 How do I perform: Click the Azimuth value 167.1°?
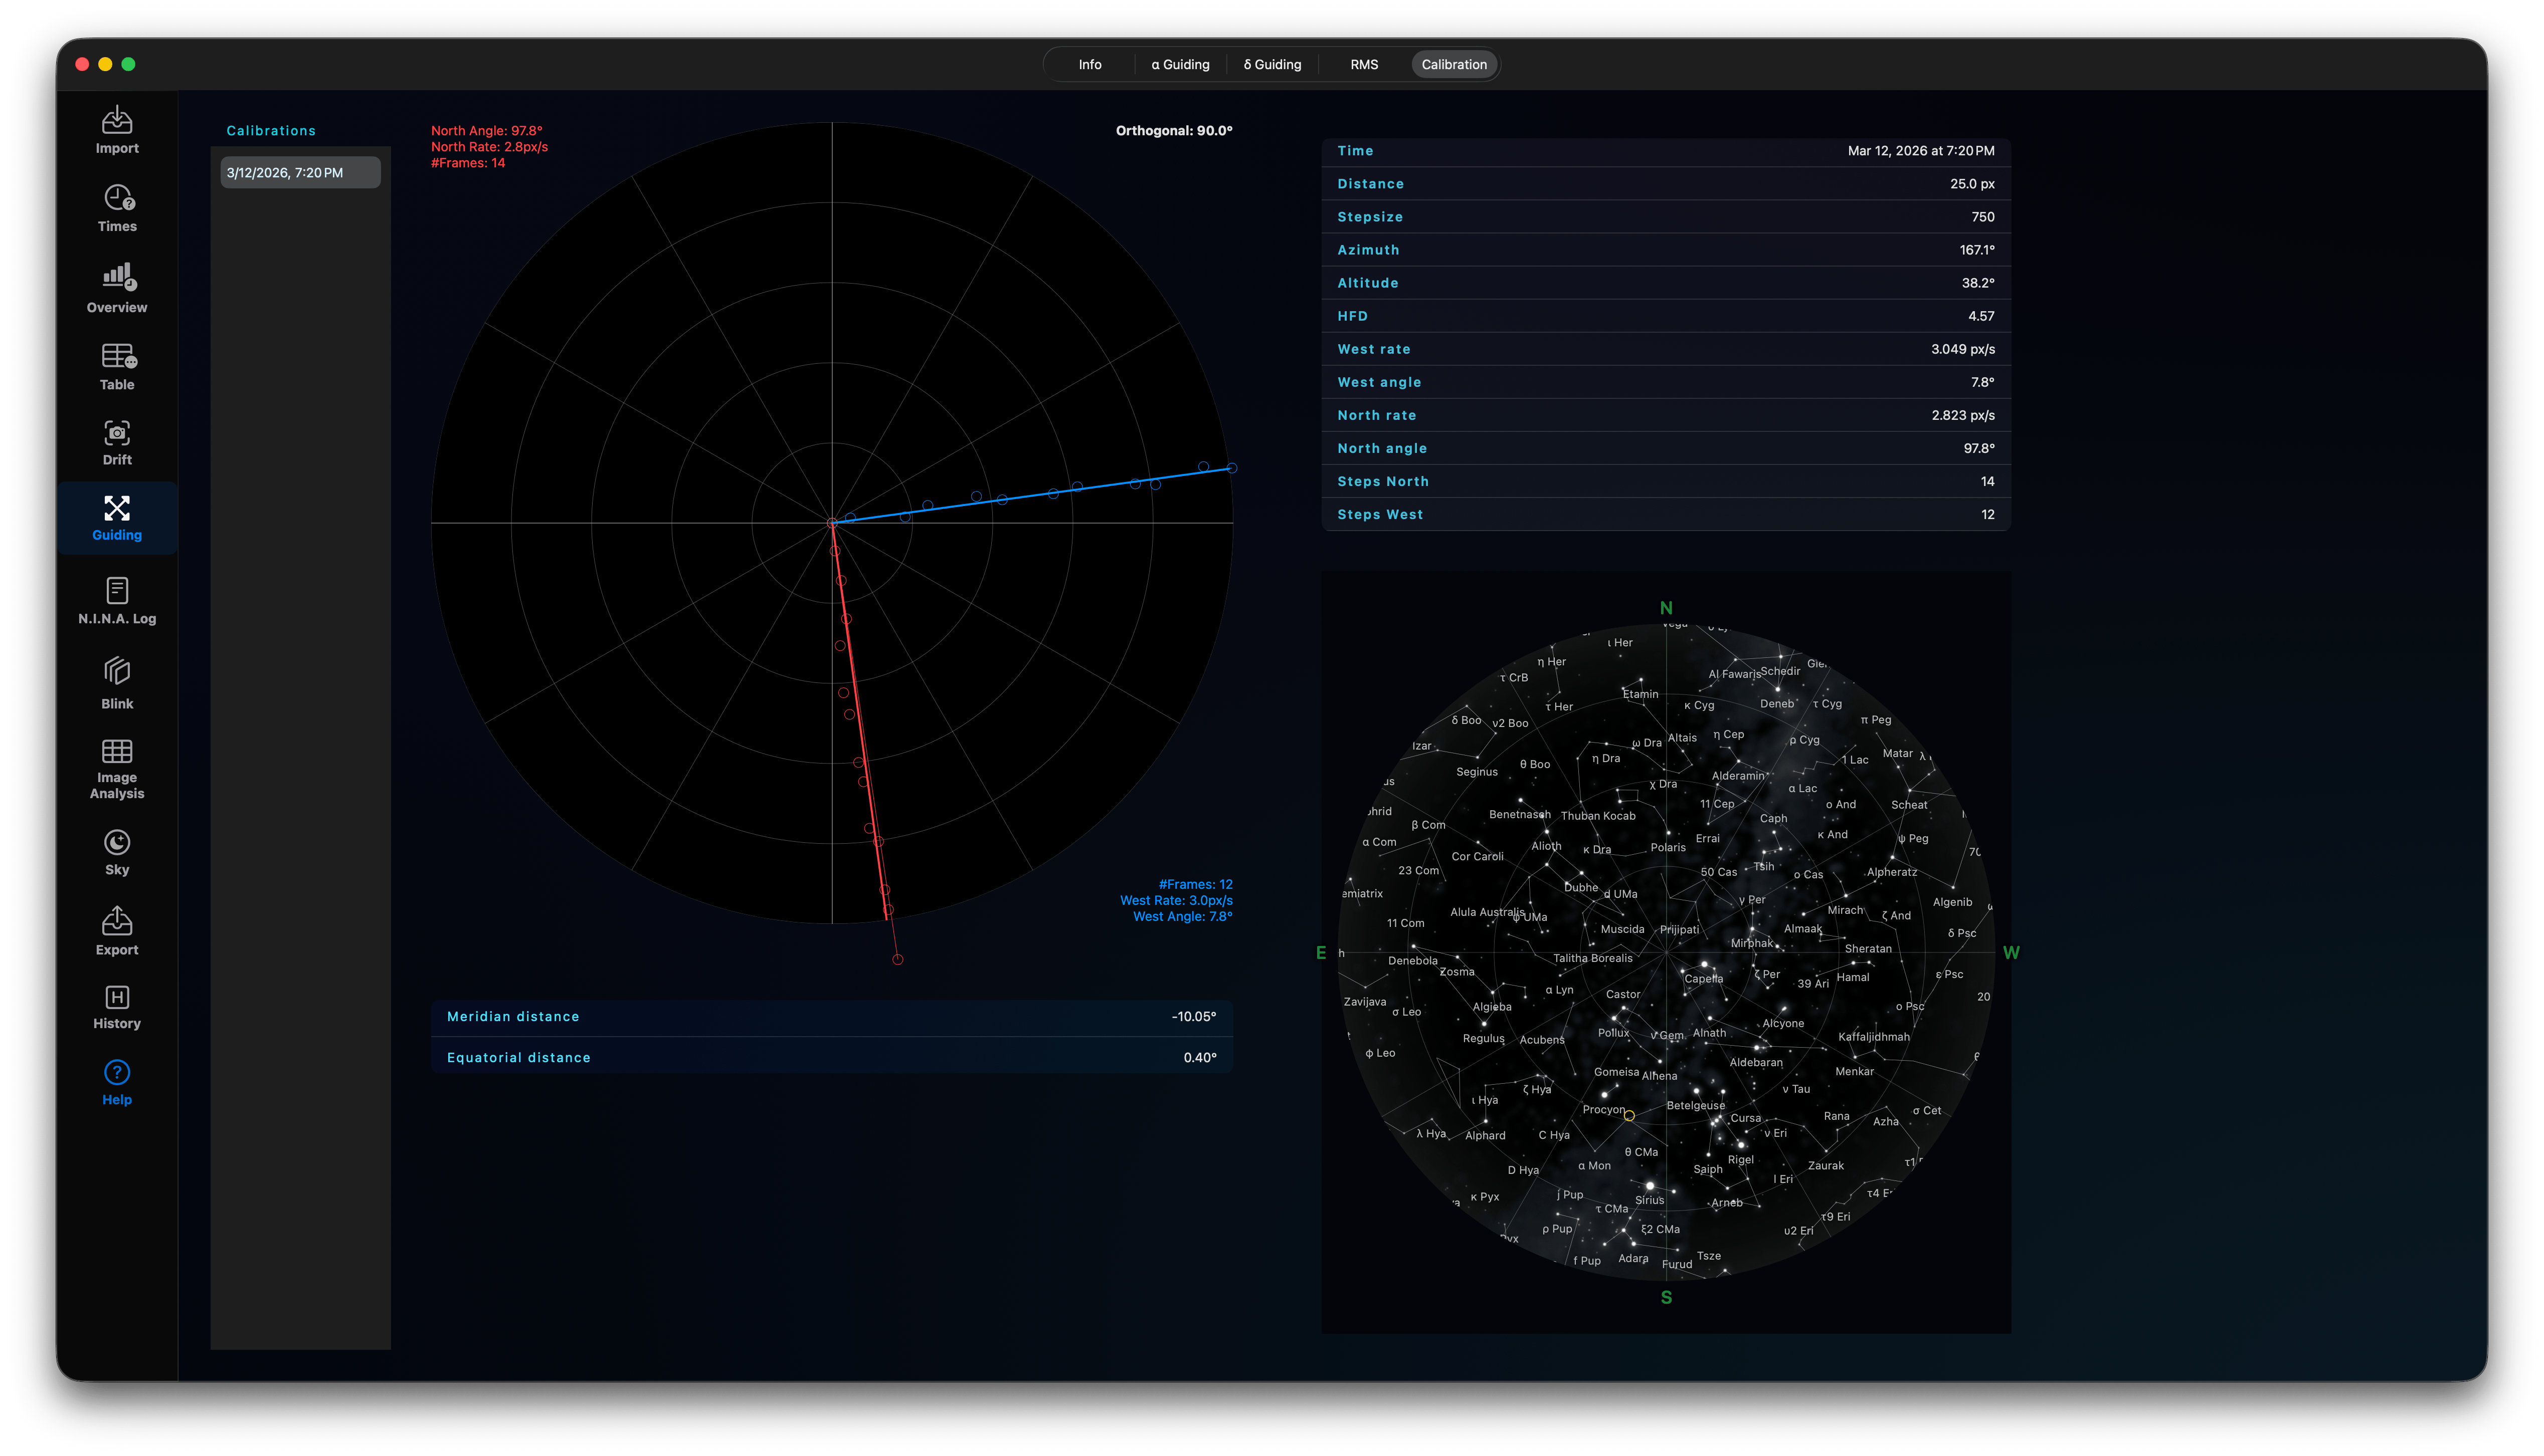[1977, 250]
